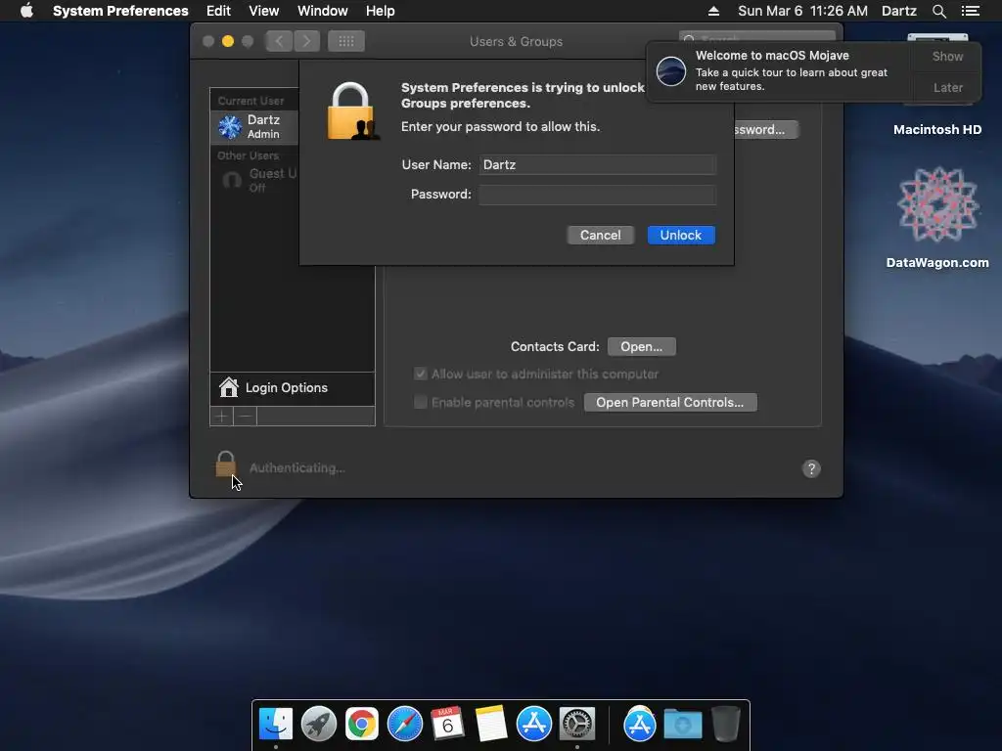Click the Cancel button in dialog
This screenshot has height=751, width=1002.
pyautogui.click(x=600, y=235)
